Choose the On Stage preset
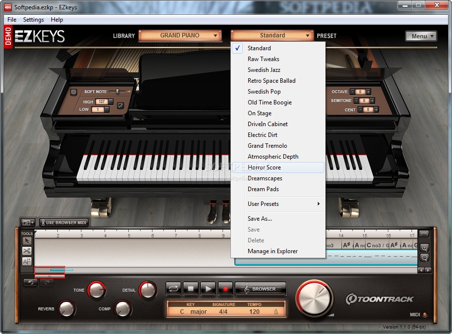The image size is (452, 334). click(278, 113)
